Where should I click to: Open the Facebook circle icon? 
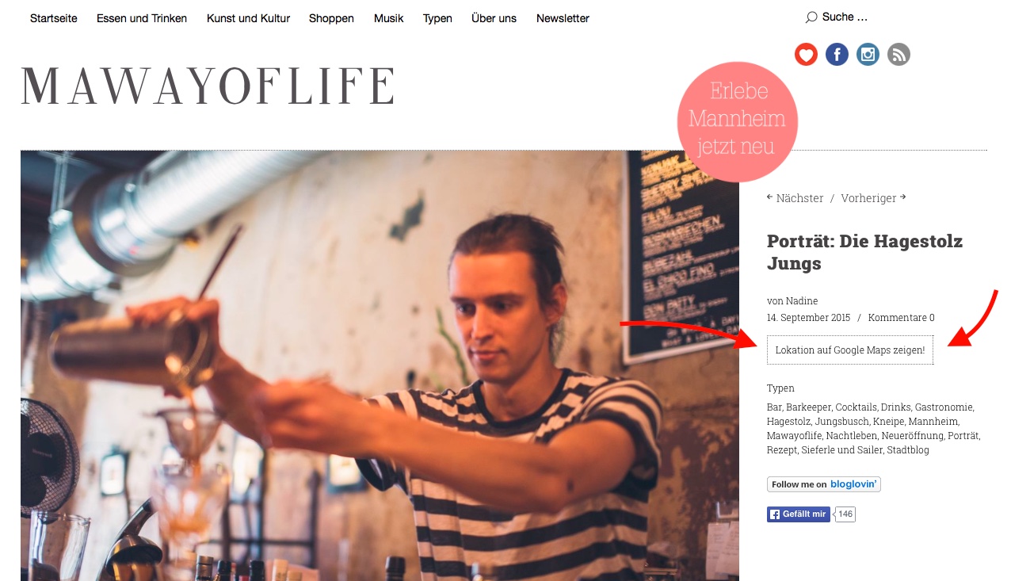coord(837,55)
